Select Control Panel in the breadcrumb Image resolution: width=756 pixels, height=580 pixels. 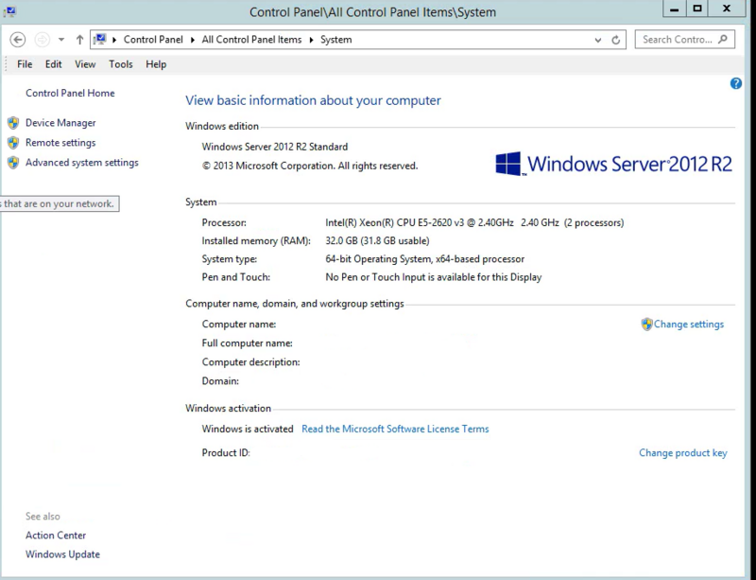[153, 40]
